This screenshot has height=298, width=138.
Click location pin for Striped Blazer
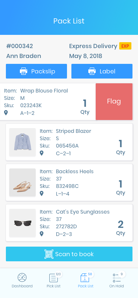42,153
